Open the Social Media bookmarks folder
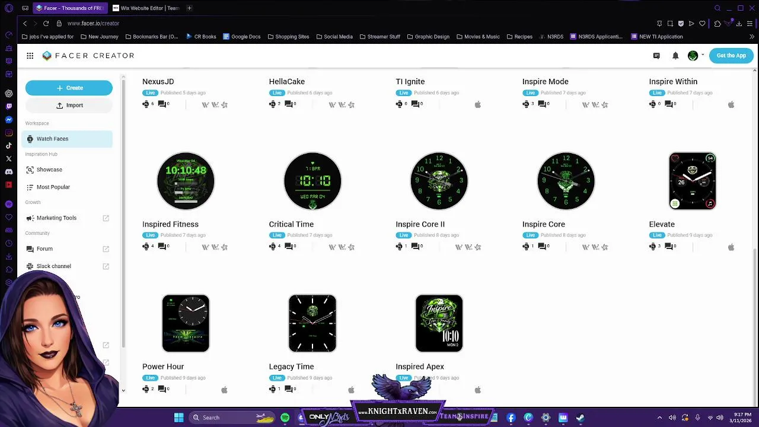This screenshot has width=759, height=427. point(334,37)
